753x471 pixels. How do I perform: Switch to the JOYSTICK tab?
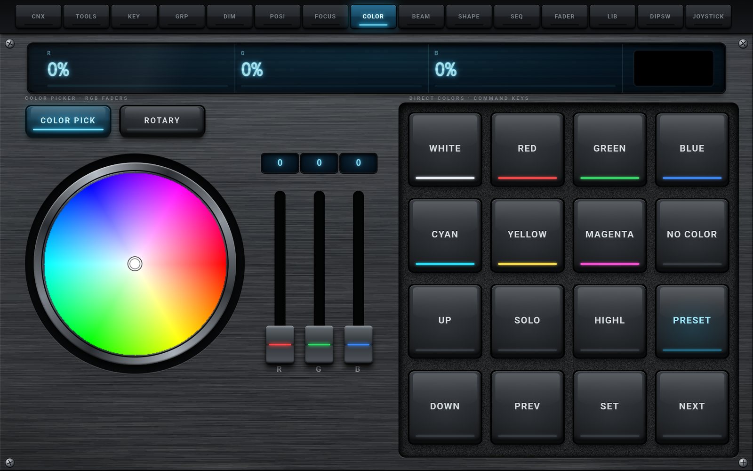[708, 16]
